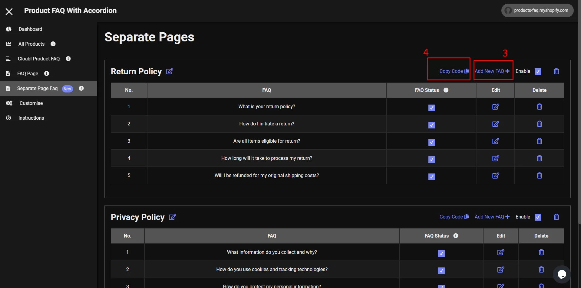
Task: Go to the Customise section
Action: coord(31,103)
